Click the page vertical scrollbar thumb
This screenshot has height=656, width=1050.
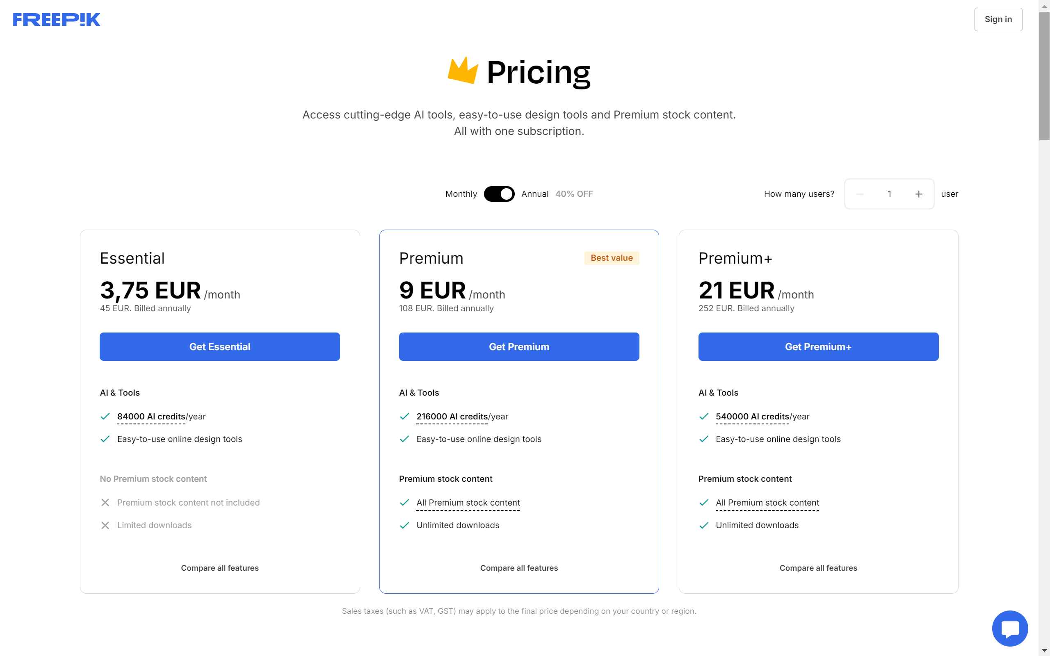pos(1044,76)
